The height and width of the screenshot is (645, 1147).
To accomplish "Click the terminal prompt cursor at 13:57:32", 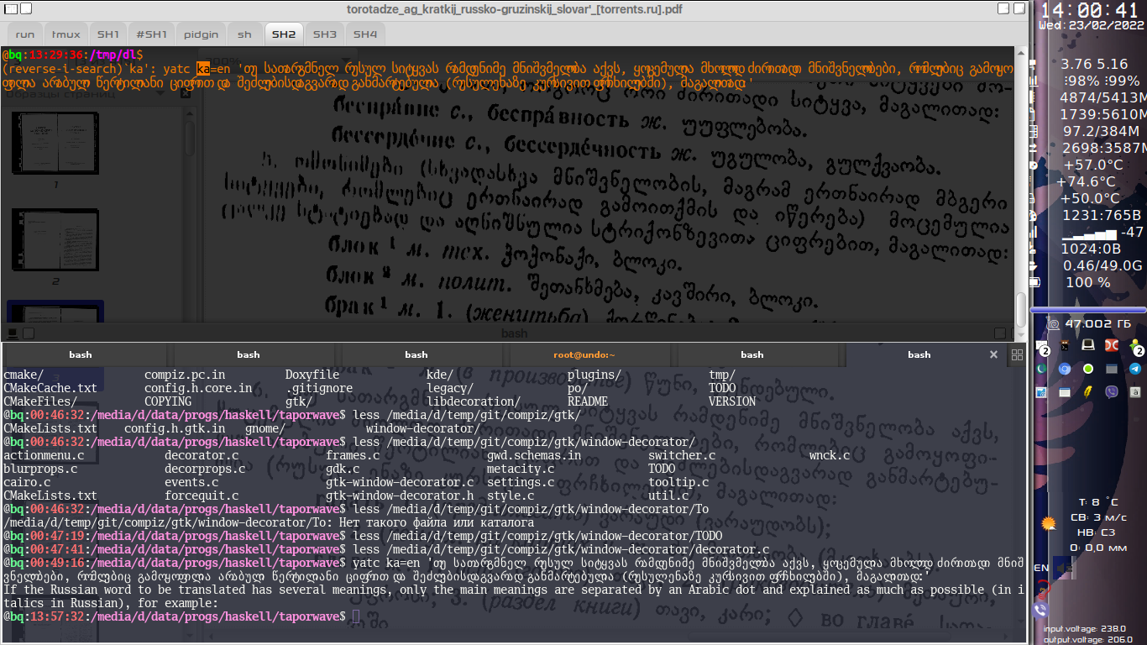I will (x=357, y=616).
